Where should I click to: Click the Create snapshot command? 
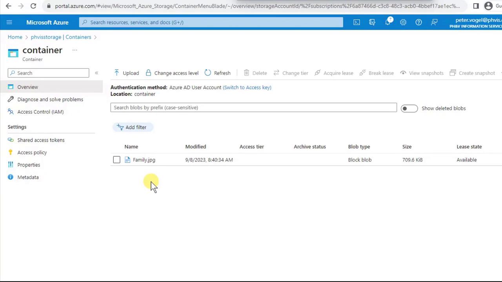472,73
